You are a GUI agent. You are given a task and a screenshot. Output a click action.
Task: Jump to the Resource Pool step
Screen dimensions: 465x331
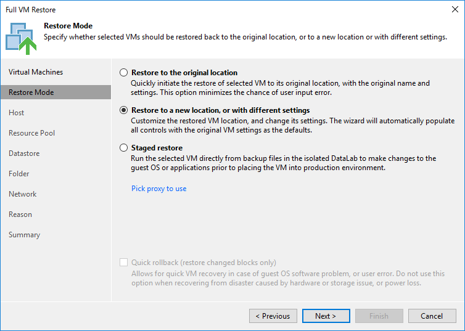click(31, 133)
